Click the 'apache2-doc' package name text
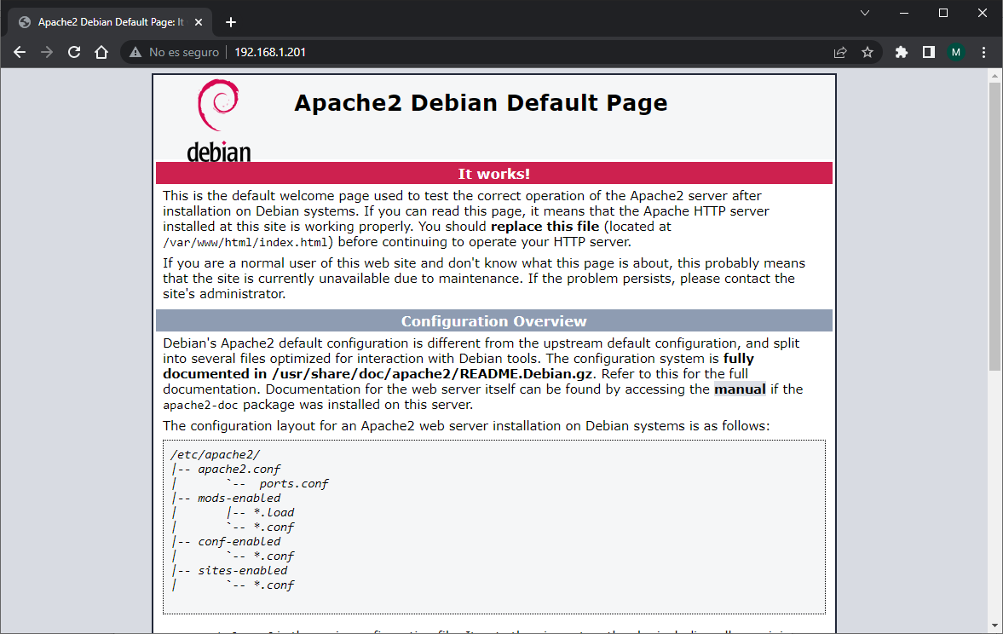The height and width of the screenshot is (634, 1003). [x=200, y=405]
